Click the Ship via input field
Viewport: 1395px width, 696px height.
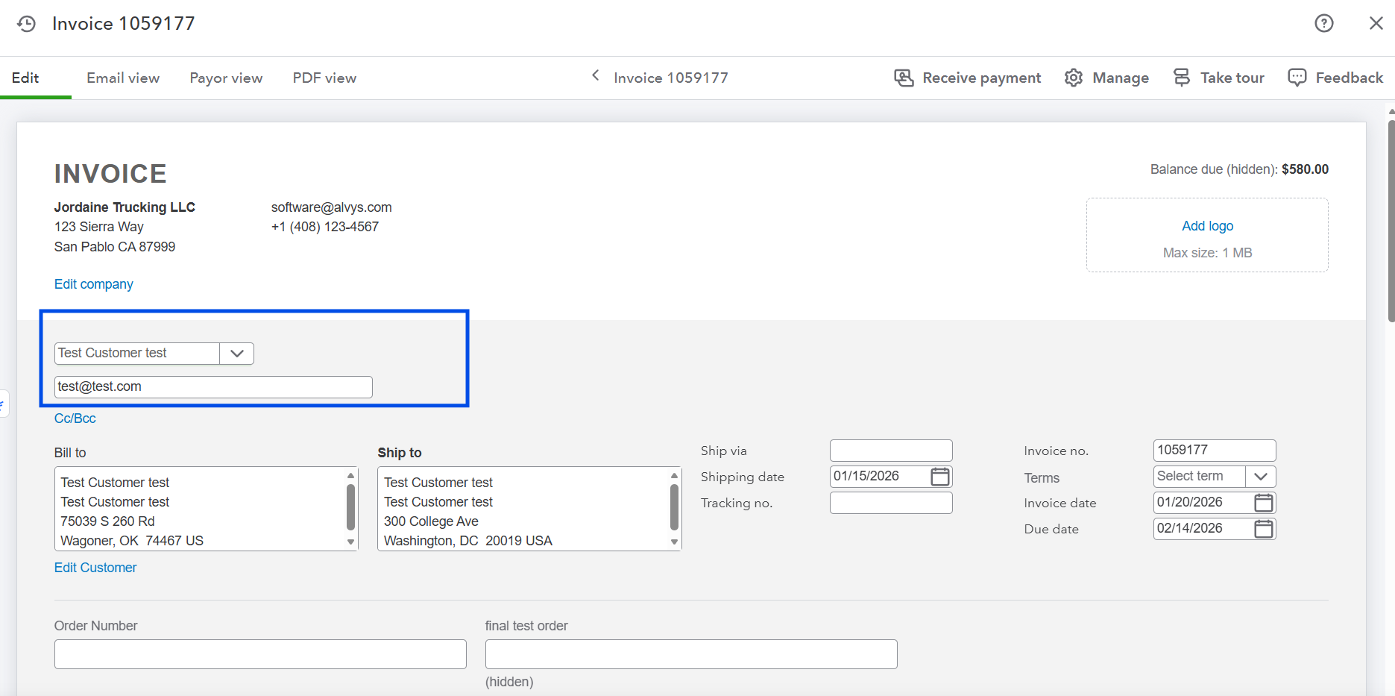coord(891,451)
